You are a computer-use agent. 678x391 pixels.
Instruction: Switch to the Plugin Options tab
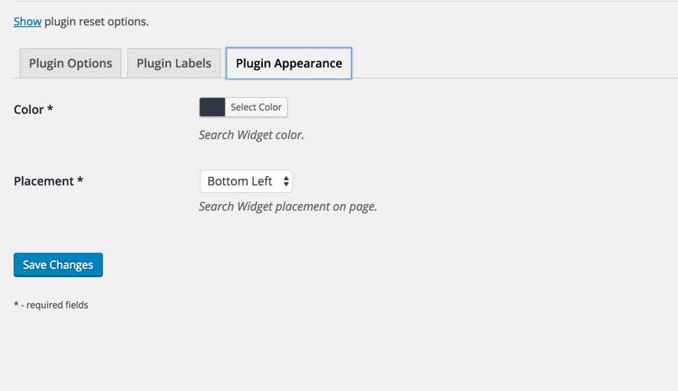[70, 63]
